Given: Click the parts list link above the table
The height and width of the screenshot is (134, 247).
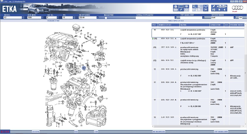Looking at the screenshot, I should 176,21.
